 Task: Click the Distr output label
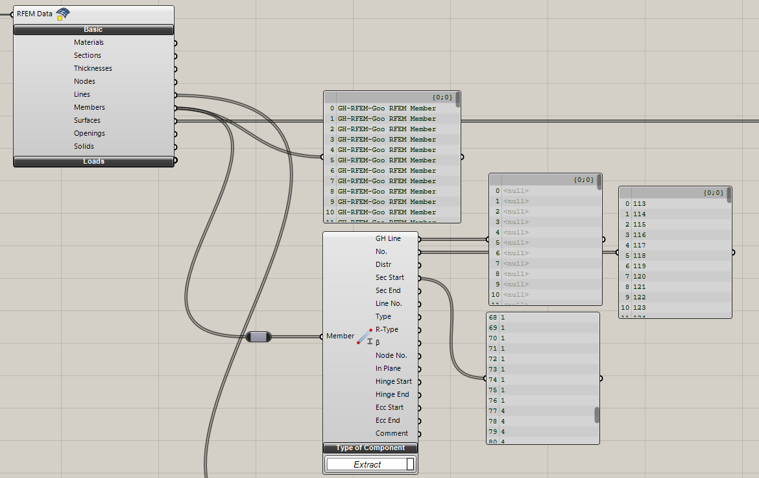(383, 265)
